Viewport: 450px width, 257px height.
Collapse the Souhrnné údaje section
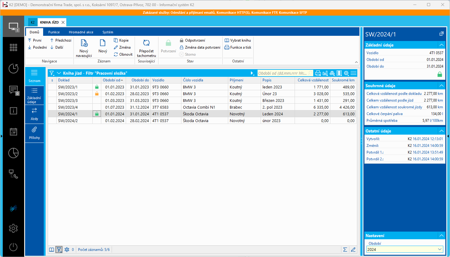tap(441, 86)
